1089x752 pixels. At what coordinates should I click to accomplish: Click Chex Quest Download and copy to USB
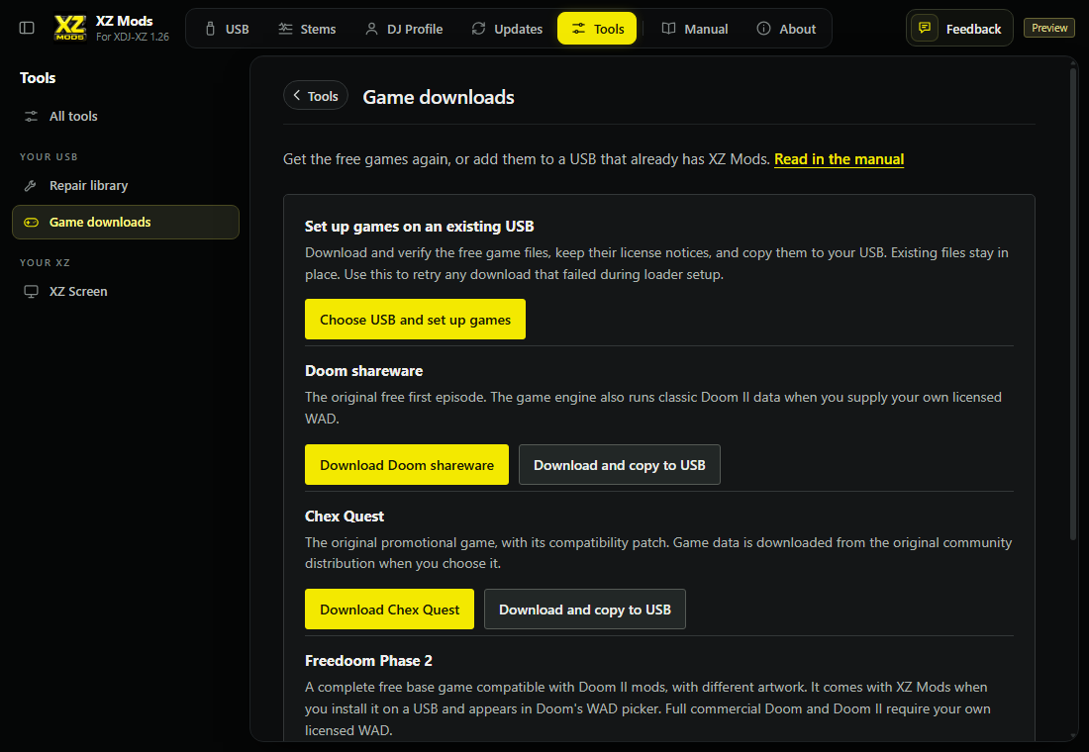tap(585, 609)
